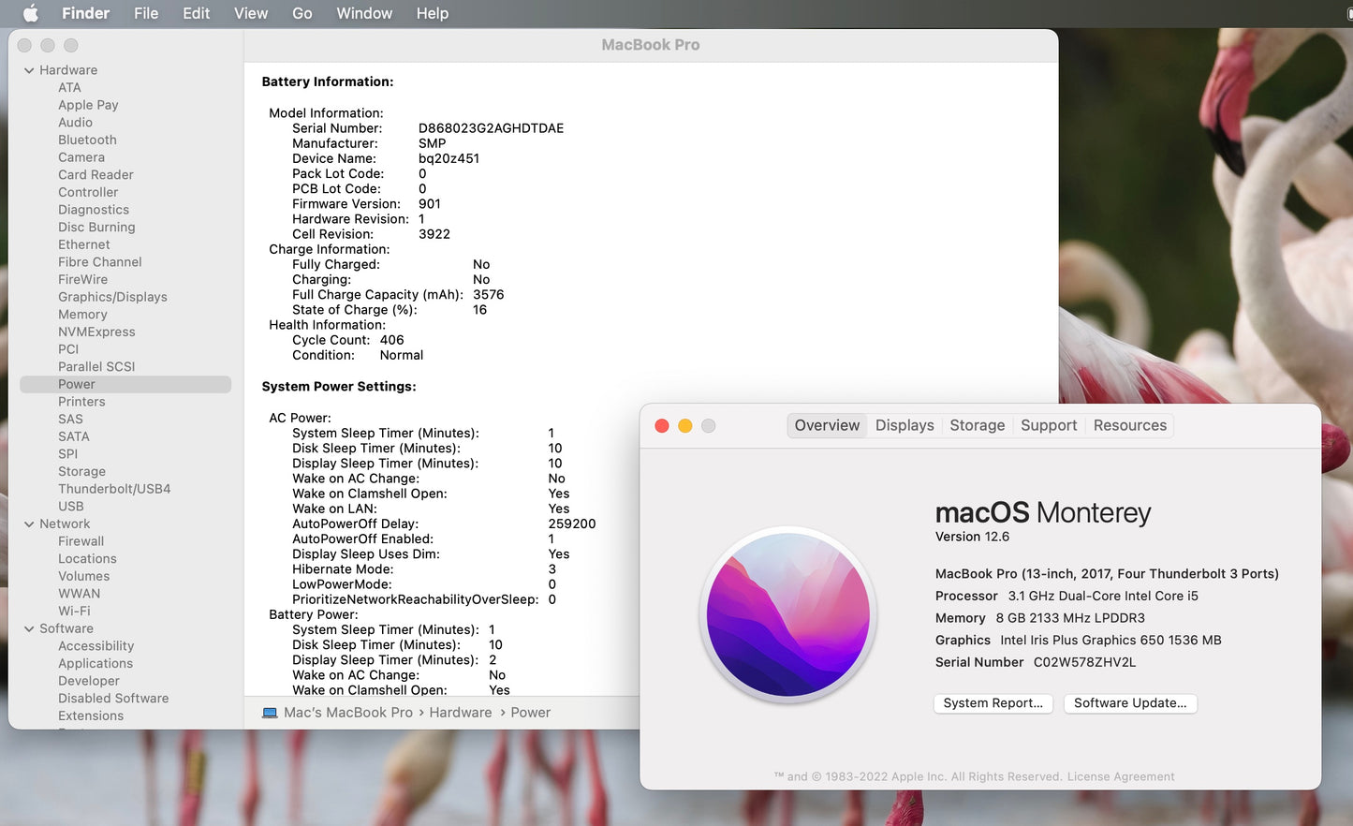Open the Finder File menu
This screenshot has height=826, width=1353.
point(146,13)
